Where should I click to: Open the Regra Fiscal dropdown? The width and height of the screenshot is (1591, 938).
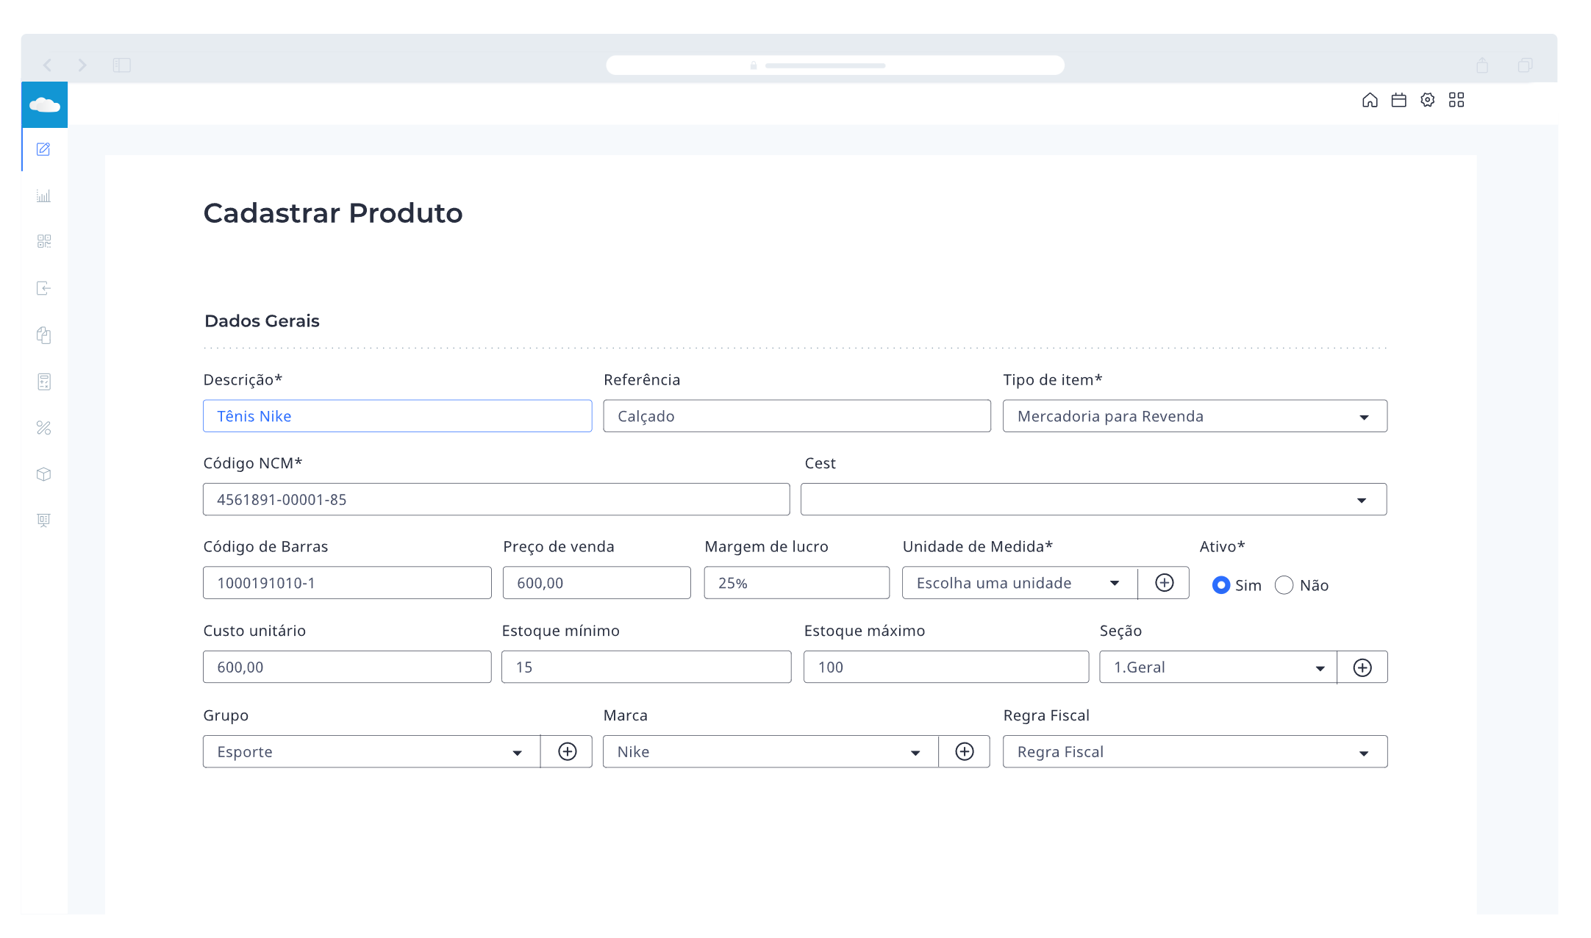(1194, 752)
